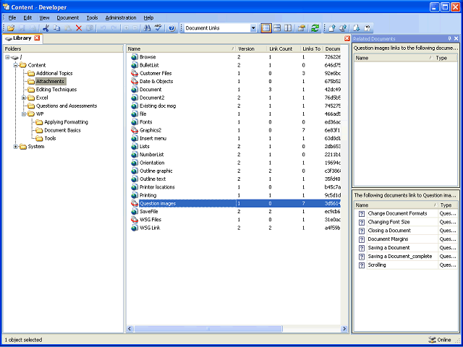Viewport: 463px width, 347px height.
Task: Collapse the root '/' tree node
Action: (7, 57)
